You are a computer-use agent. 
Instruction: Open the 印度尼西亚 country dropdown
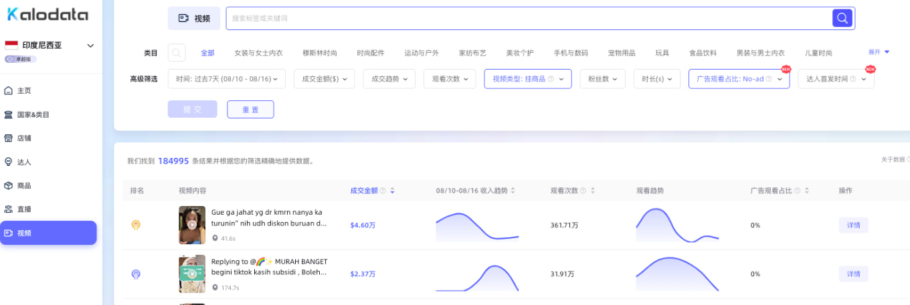click(50, 45)
